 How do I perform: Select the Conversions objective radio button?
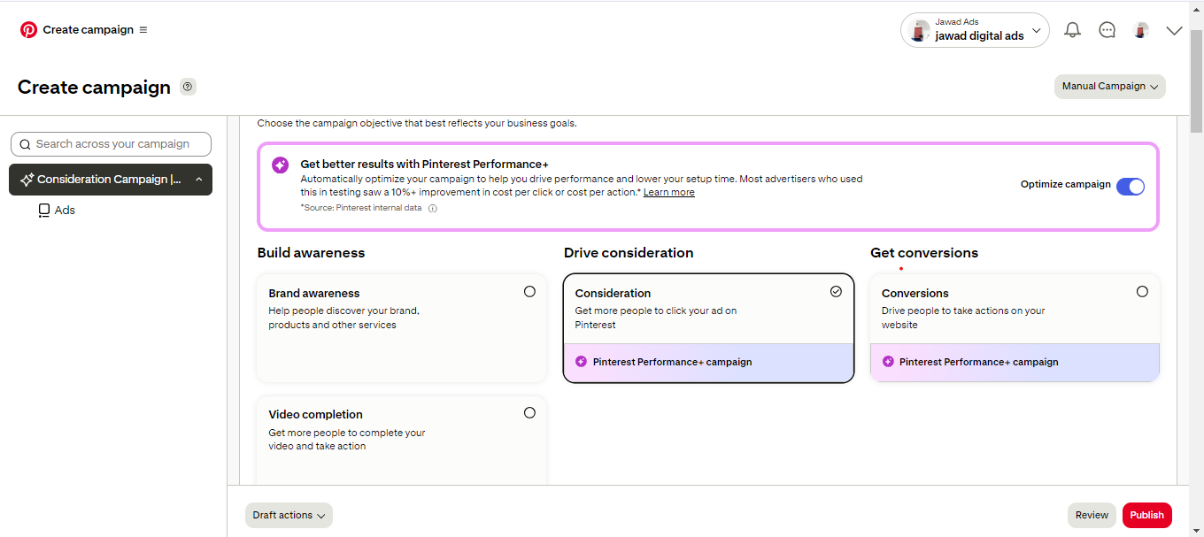coord(1142,292)
